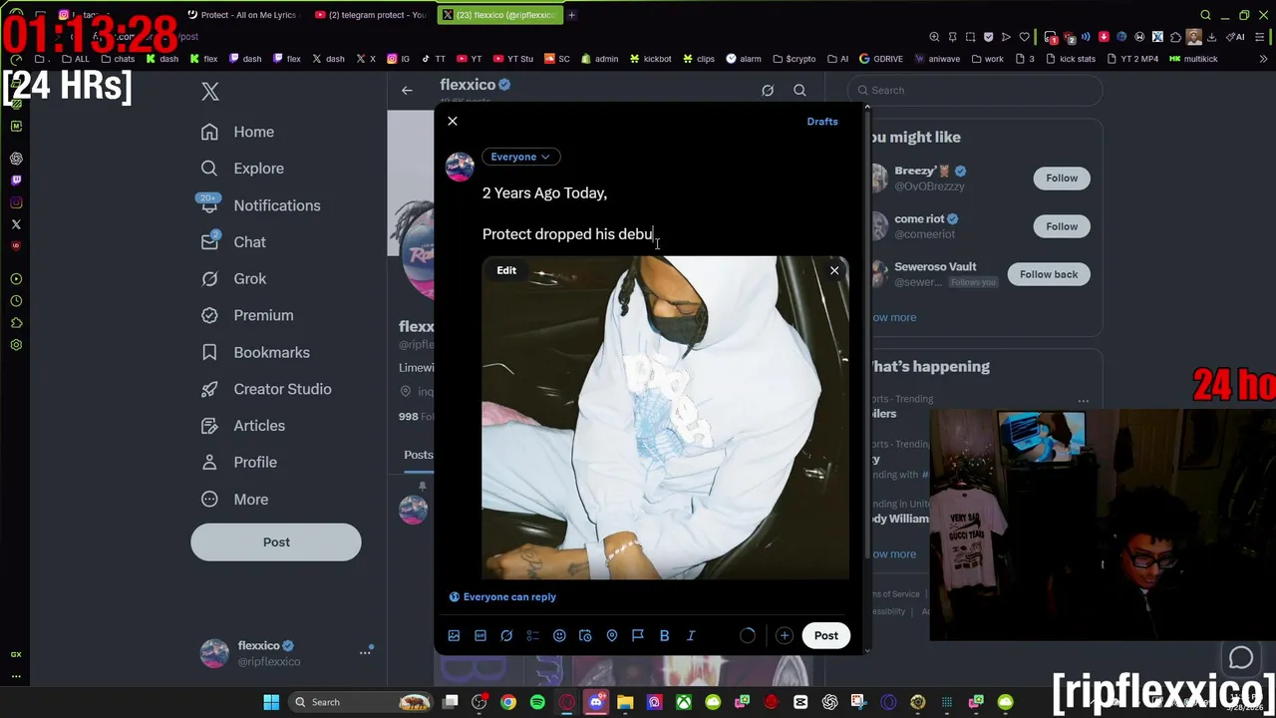This screenshot has width=1276, height=718.
Task: Click the Grok enhance icon in composer
Action: [506, 635]
